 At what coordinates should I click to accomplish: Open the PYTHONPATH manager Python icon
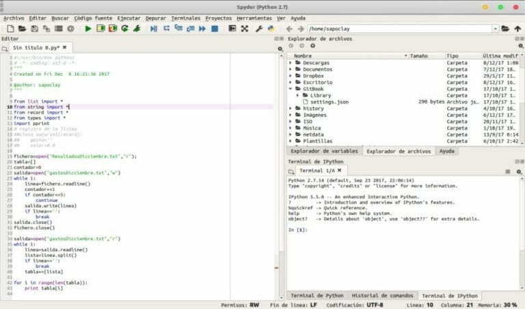point(271,29)
